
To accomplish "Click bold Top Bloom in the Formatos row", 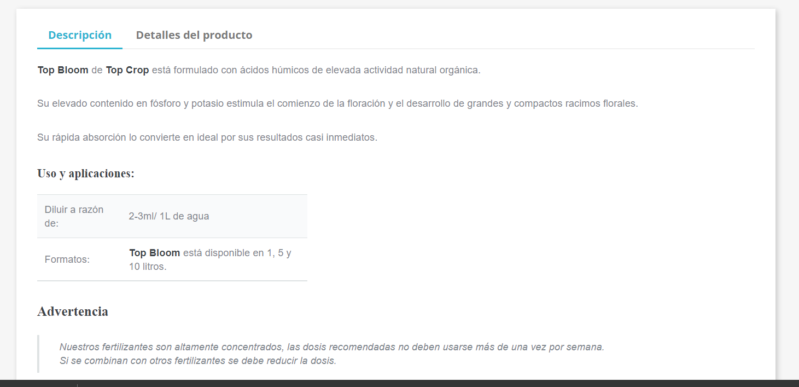I will (x=155, y=253).
